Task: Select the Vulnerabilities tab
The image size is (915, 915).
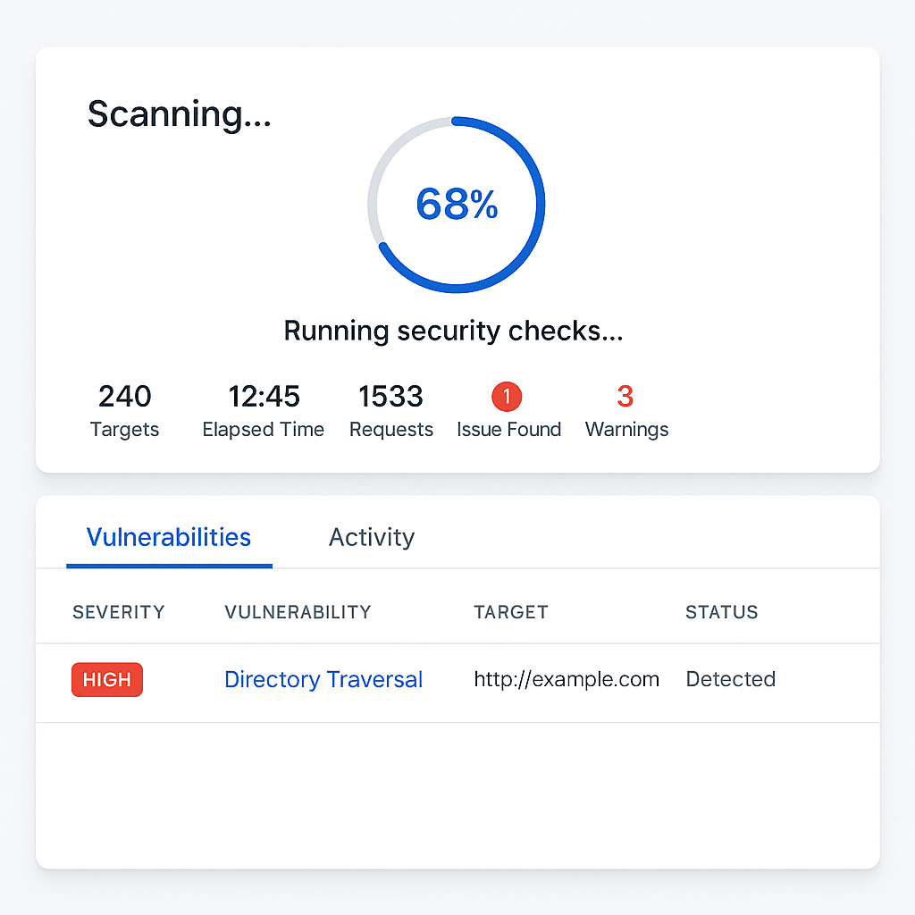Action: [x=169, y=538]
